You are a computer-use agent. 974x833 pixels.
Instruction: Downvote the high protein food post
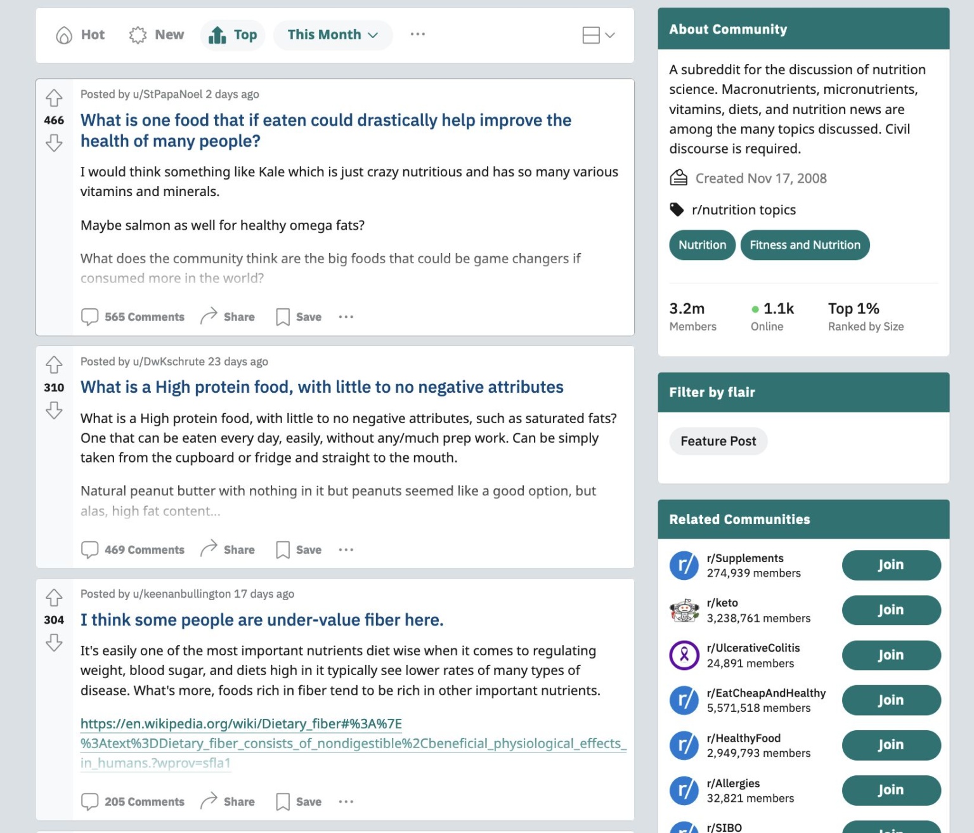pyautogui.click(x=54, y=410)
